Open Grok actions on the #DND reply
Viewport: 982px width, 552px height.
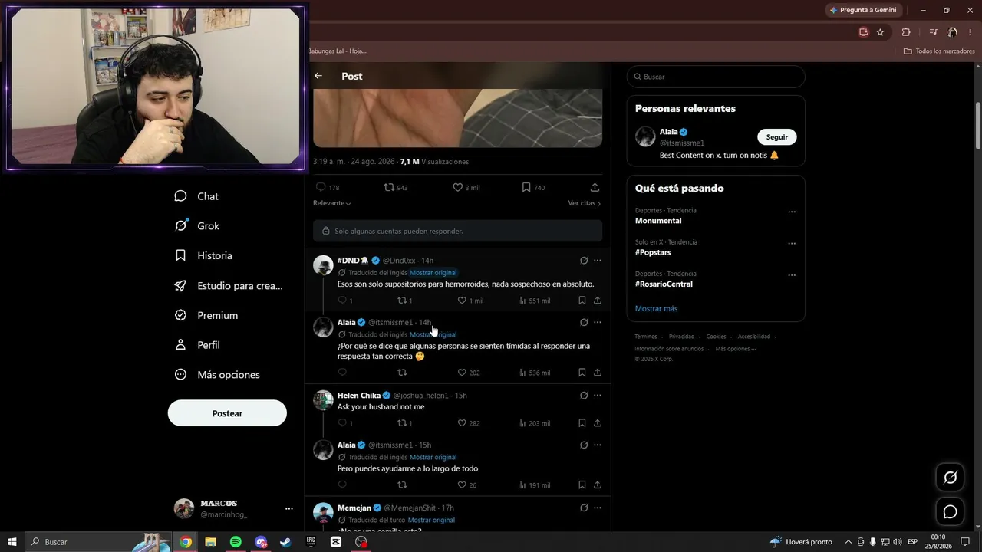click(584, 261)
